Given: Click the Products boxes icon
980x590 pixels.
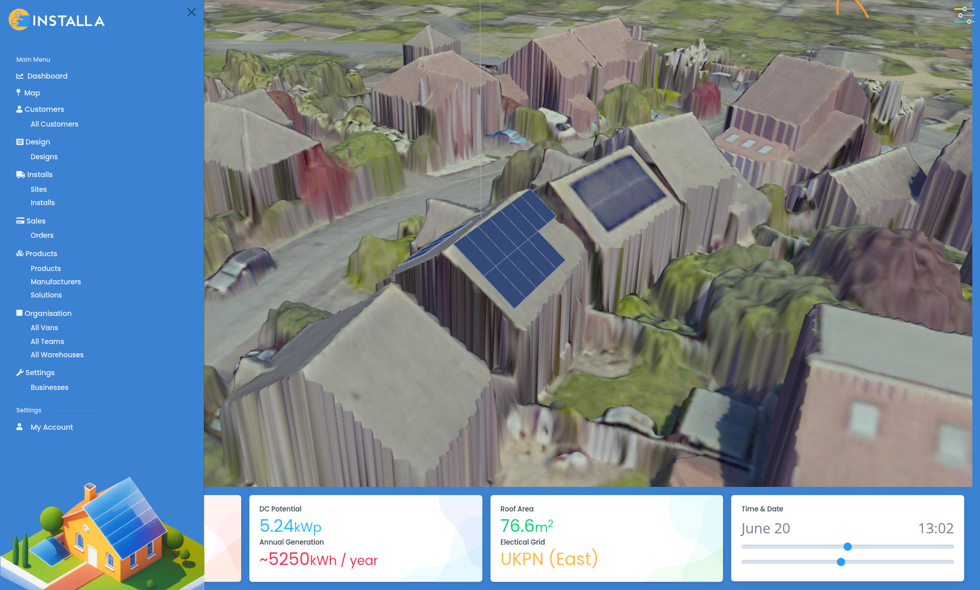Looking at the screenshot, I should 20,254.
